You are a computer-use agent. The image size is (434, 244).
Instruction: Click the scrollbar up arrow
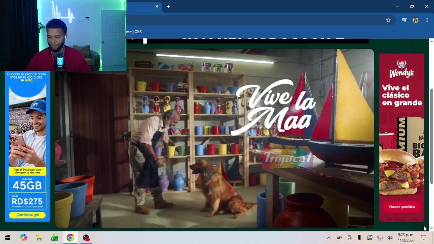(x=432, y=41)
